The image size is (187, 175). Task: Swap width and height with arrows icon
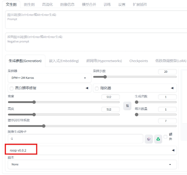coord(127,106)
